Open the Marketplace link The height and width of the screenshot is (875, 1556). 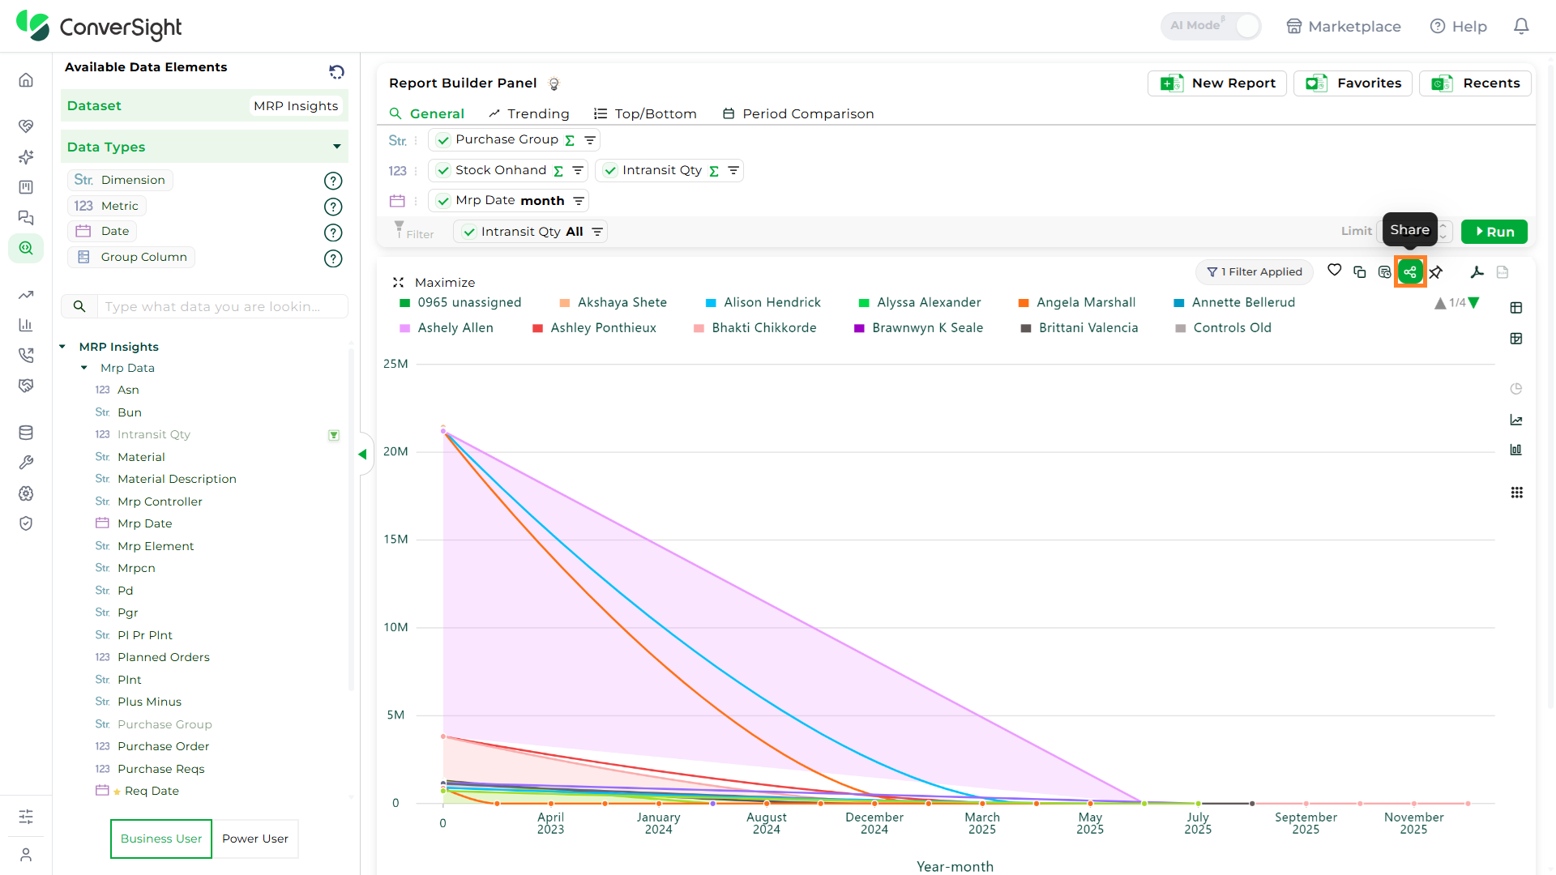pos(1344,27)
